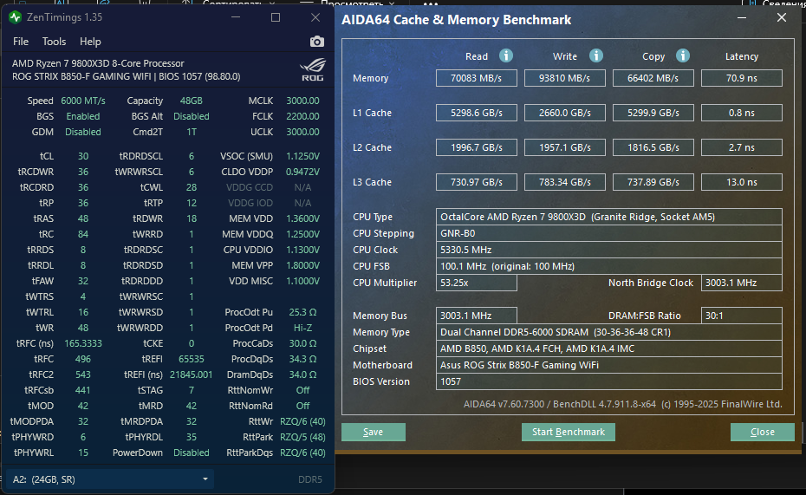Click the camera screenshot icon in ZenTimings
This screenshot has width=806, height=495.
tap(316, 42)
